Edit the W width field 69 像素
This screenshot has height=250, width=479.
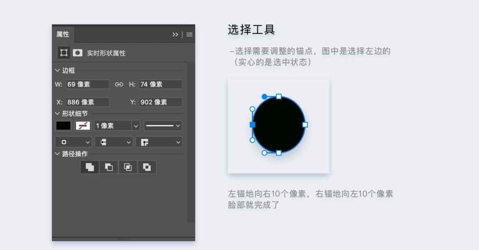(87, 84)
